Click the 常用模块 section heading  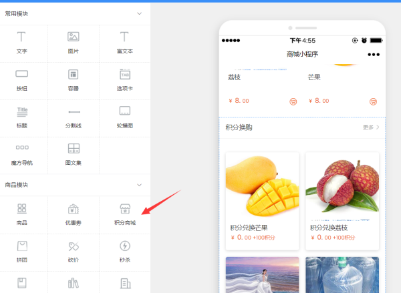(x=17, y=13)
